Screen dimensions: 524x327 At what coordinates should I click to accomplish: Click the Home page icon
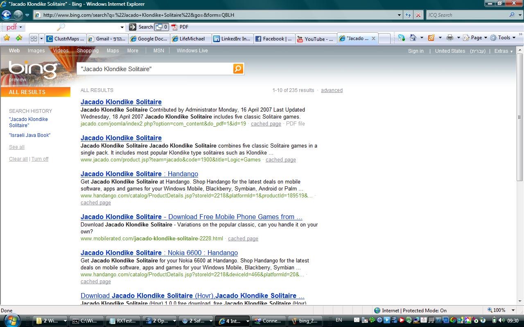click(x=413, y=38)
